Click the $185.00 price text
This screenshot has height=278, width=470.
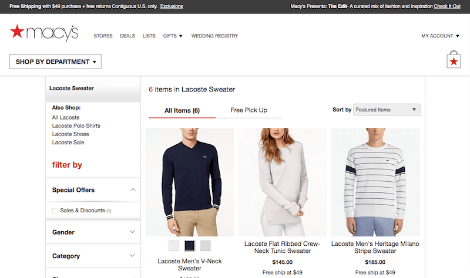click(x=375, y=262)
